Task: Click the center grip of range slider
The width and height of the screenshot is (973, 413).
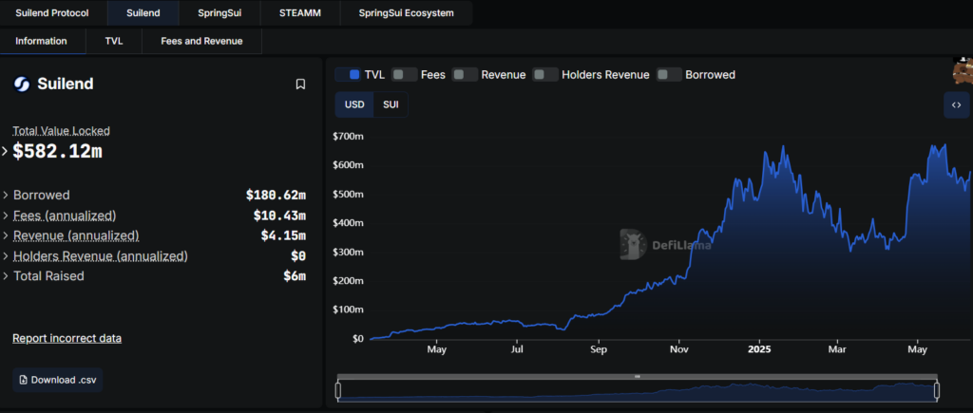Action: click(x=638, y=376)
